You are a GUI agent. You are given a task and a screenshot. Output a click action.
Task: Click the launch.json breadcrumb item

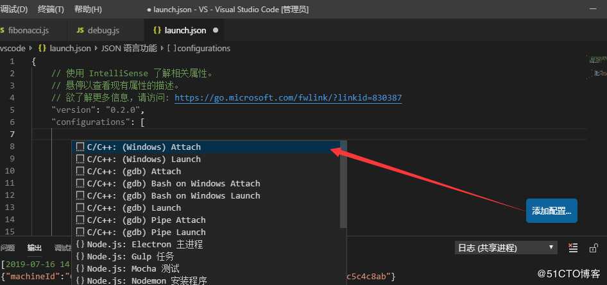[x=65, y=48]
